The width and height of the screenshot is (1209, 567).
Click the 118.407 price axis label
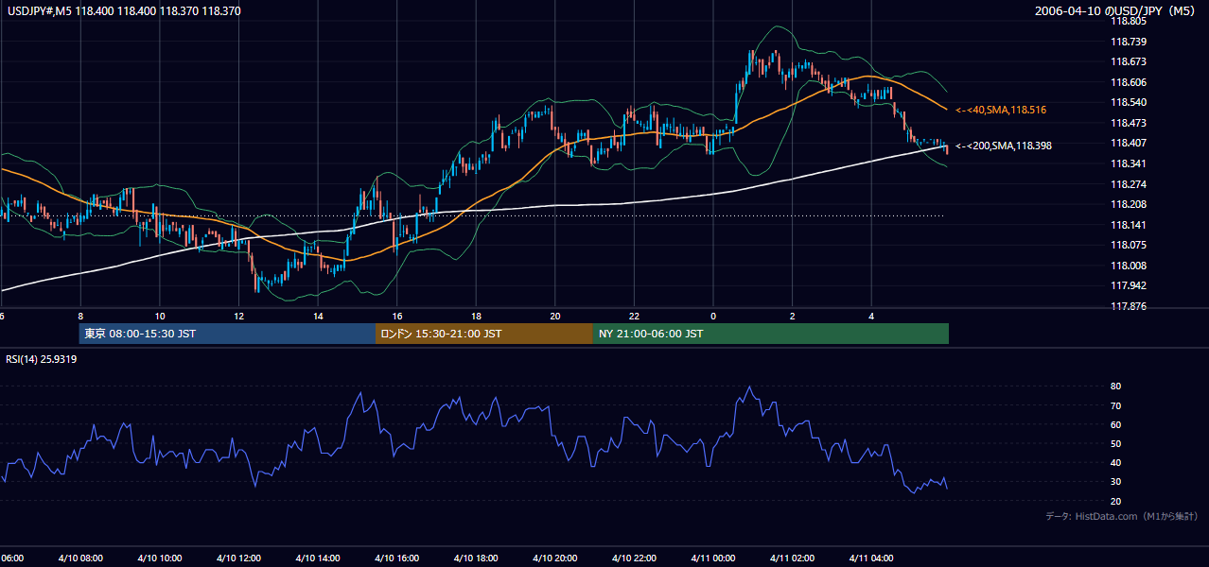(x=1129, y=144)
